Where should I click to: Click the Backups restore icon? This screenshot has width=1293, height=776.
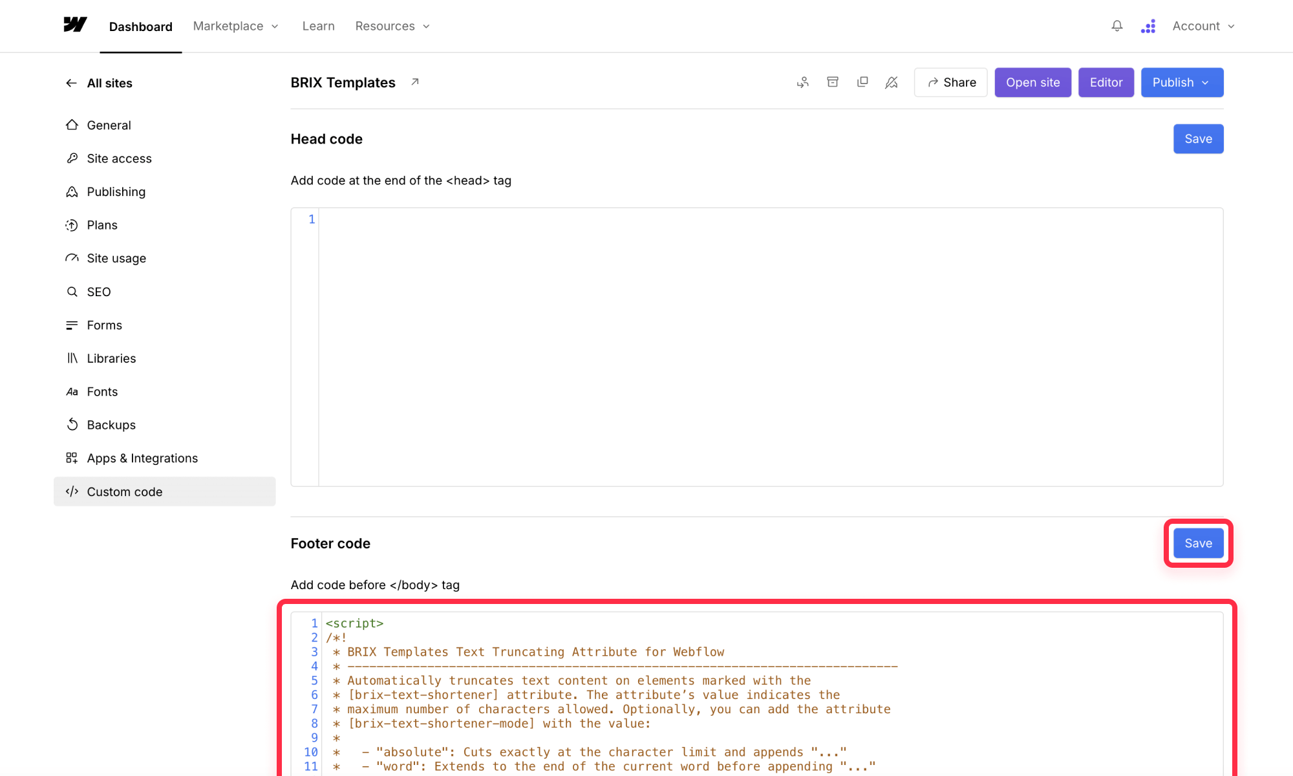click(x=72, y=425)
